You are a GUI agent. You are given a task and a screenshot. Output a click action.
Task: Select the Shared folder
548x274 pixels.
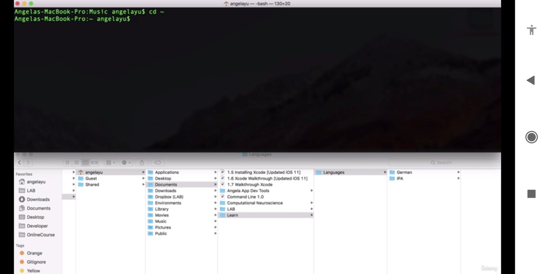[x=110, y=184]
